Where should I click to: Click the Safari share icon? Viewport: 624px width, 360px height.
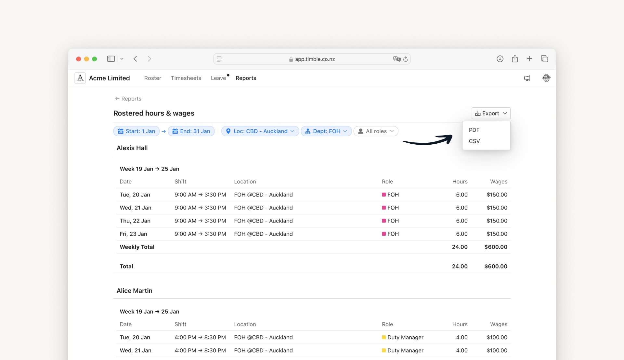click(x=515, y=59)
